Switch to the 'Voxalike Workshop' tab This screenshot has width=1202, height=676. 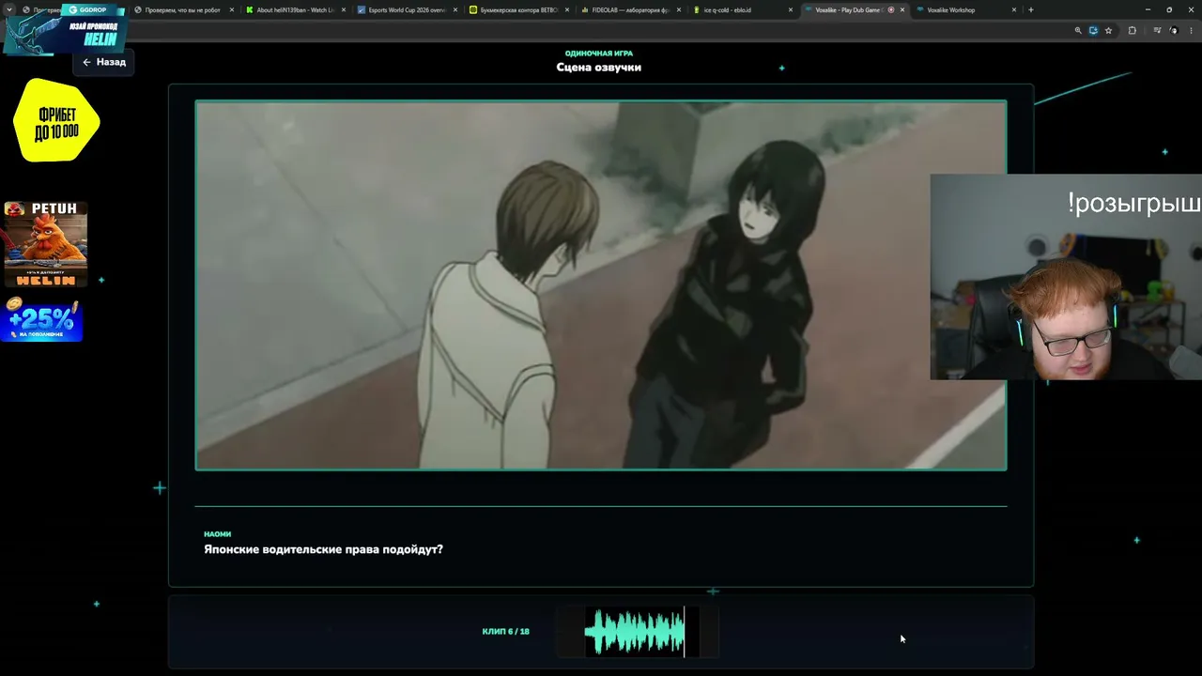click(966, 10)
